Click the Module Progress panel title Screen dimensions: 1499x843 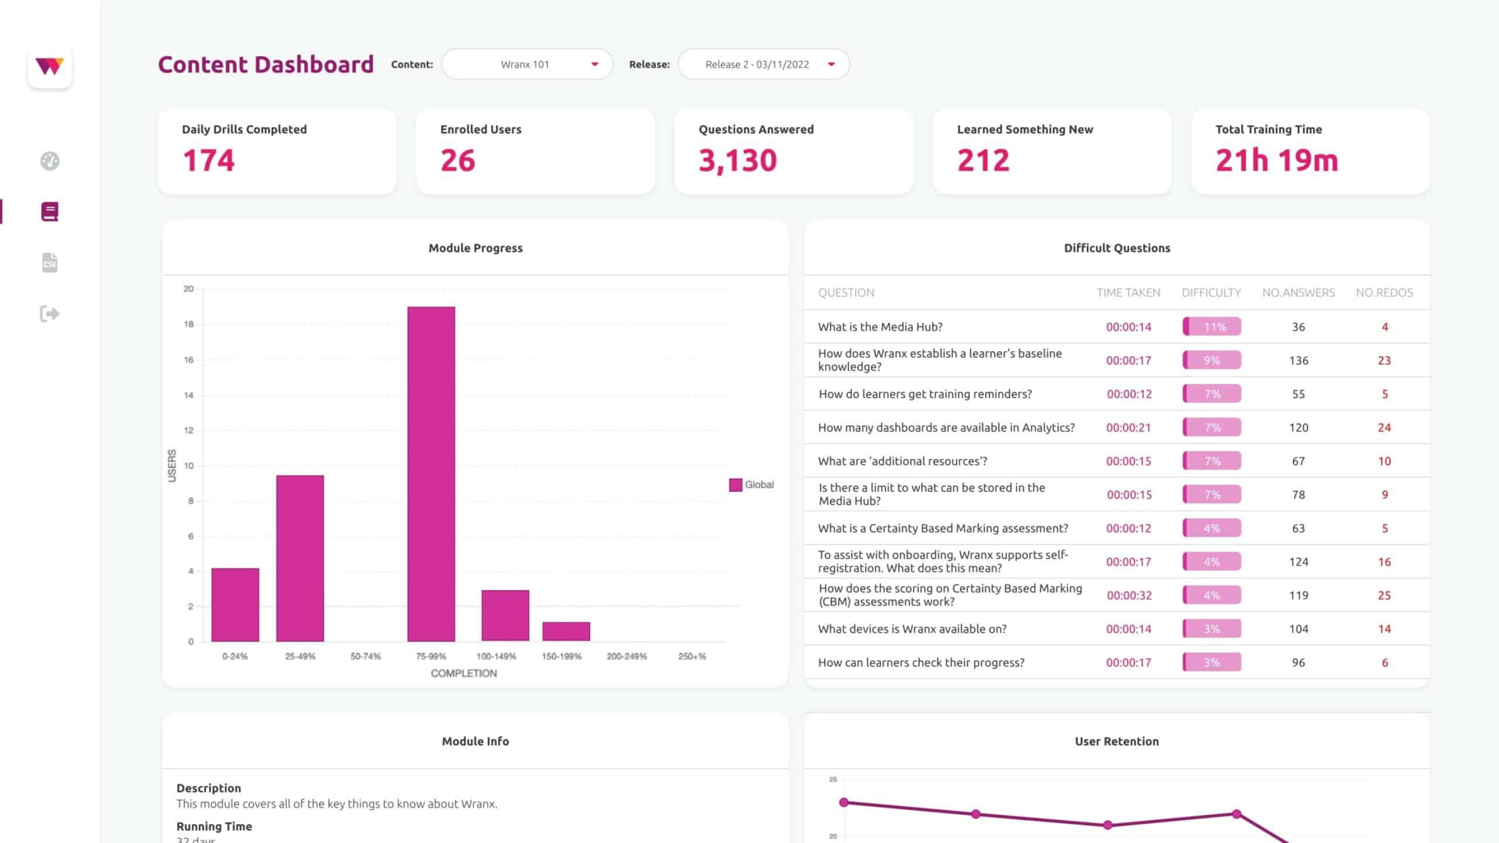click(475, 248)
